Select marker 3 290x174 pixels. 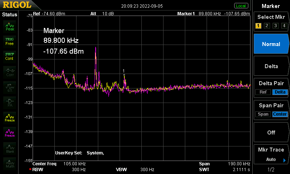tap(275, 26)
